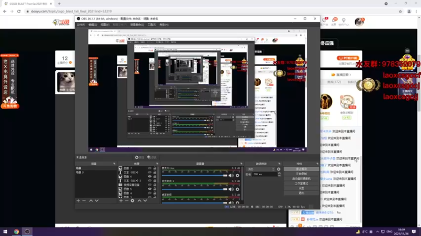Move scene down in Scenes panel
This screenshot has height=236, width=421.
click(x=97, y=201)
